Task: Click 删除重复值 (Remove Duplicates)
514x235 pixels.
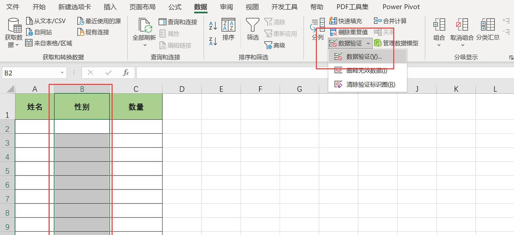Action: pyautogui.click(x=348, y=32)
